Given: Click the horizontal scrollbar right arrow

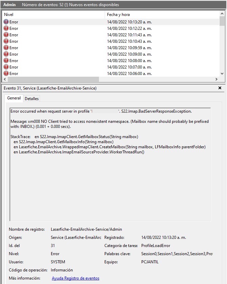Looking at the screenshot, I should click(216, 79).
